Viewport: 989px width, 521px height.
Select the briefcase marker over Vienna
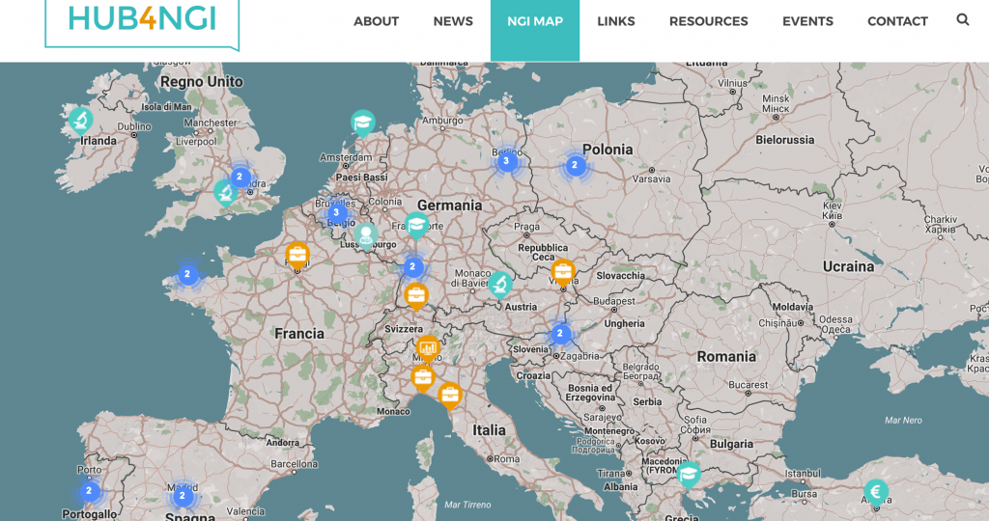pyautogui.click(x=563, y=273)
